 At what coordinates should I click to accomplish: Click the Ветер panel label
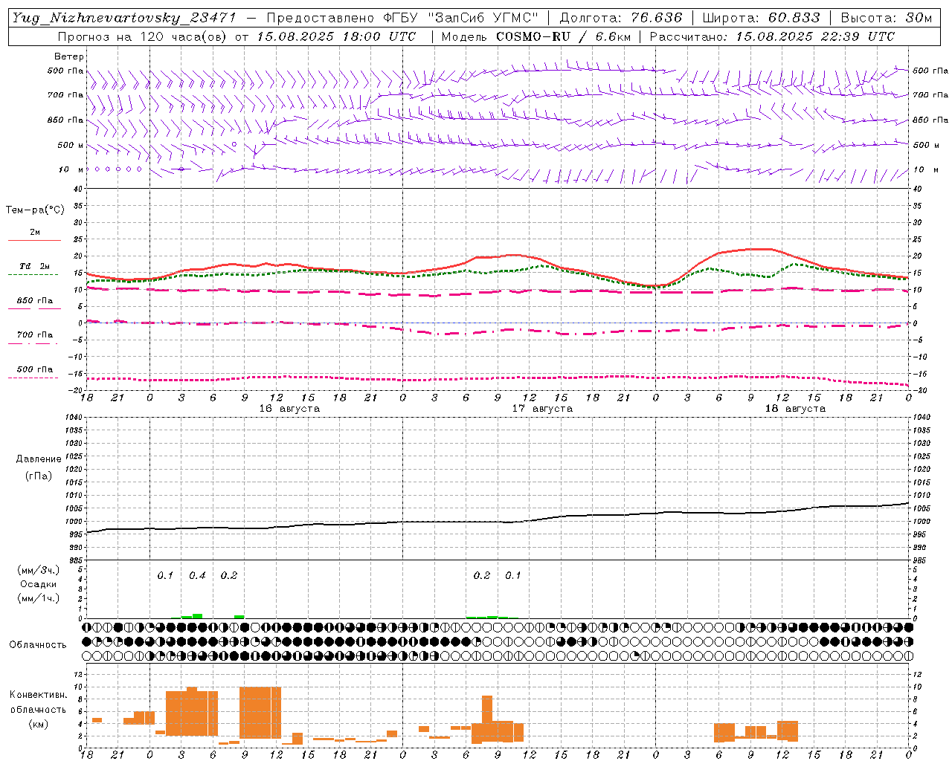69,56
